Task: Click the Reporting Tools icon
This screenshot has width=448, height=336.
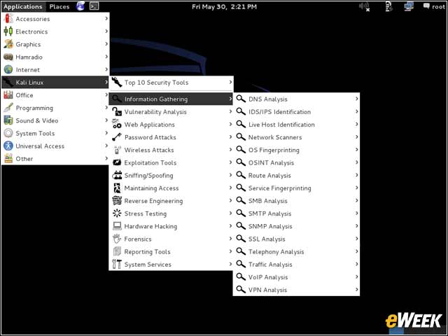Action: pos(117,251)
